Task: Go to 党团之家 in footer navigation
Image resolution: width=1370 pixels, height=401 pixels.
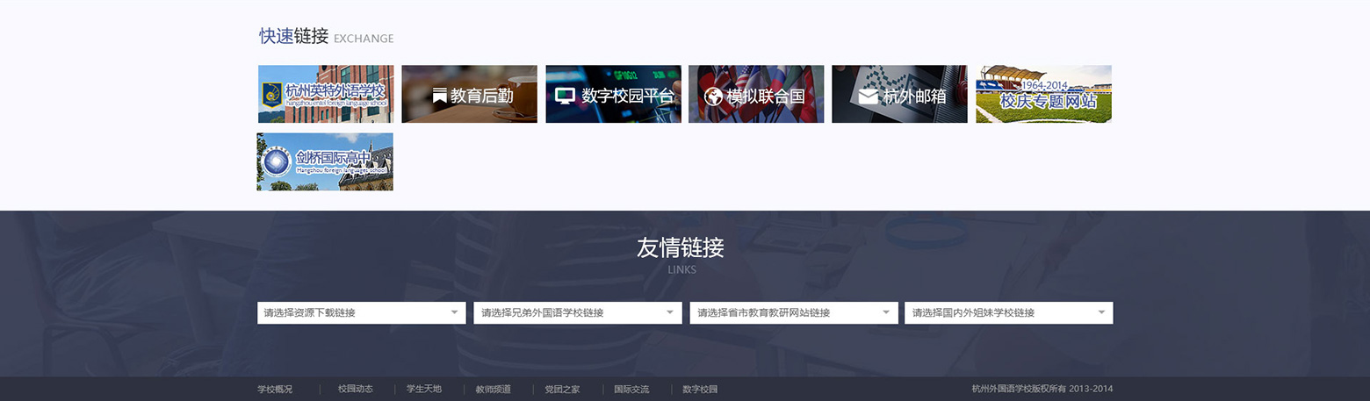Action: click(562, 389)
